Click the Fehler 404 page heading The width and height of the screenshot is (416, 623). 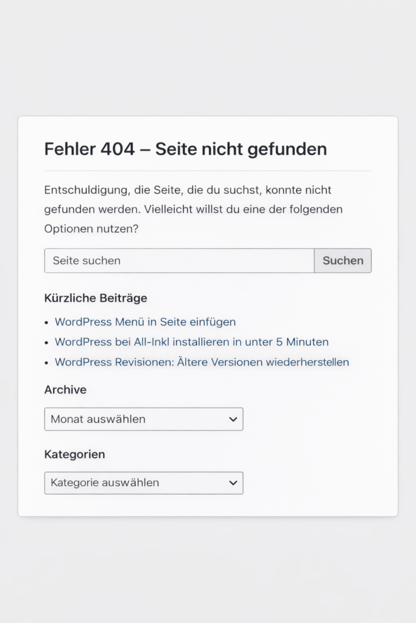point(185,149)
